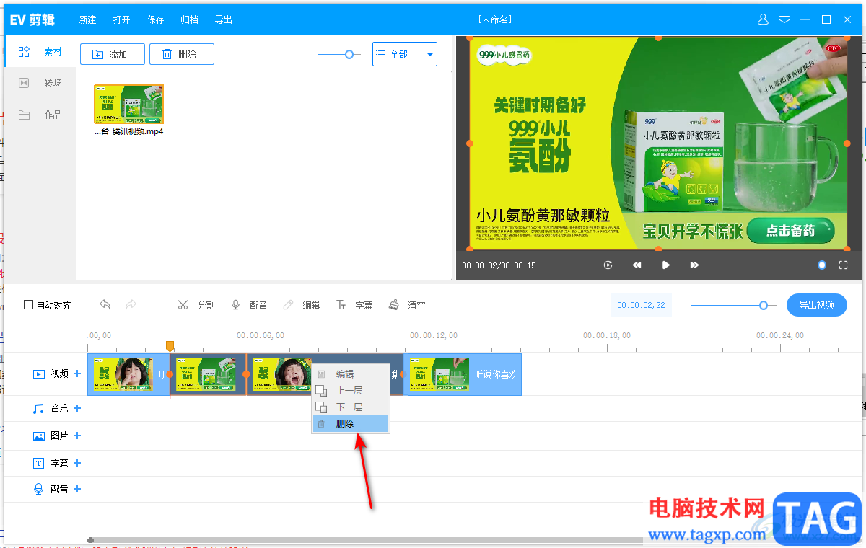Click the 配音 microphone tool
Viewport: 866px width, 548px height.
pos(249,305)
